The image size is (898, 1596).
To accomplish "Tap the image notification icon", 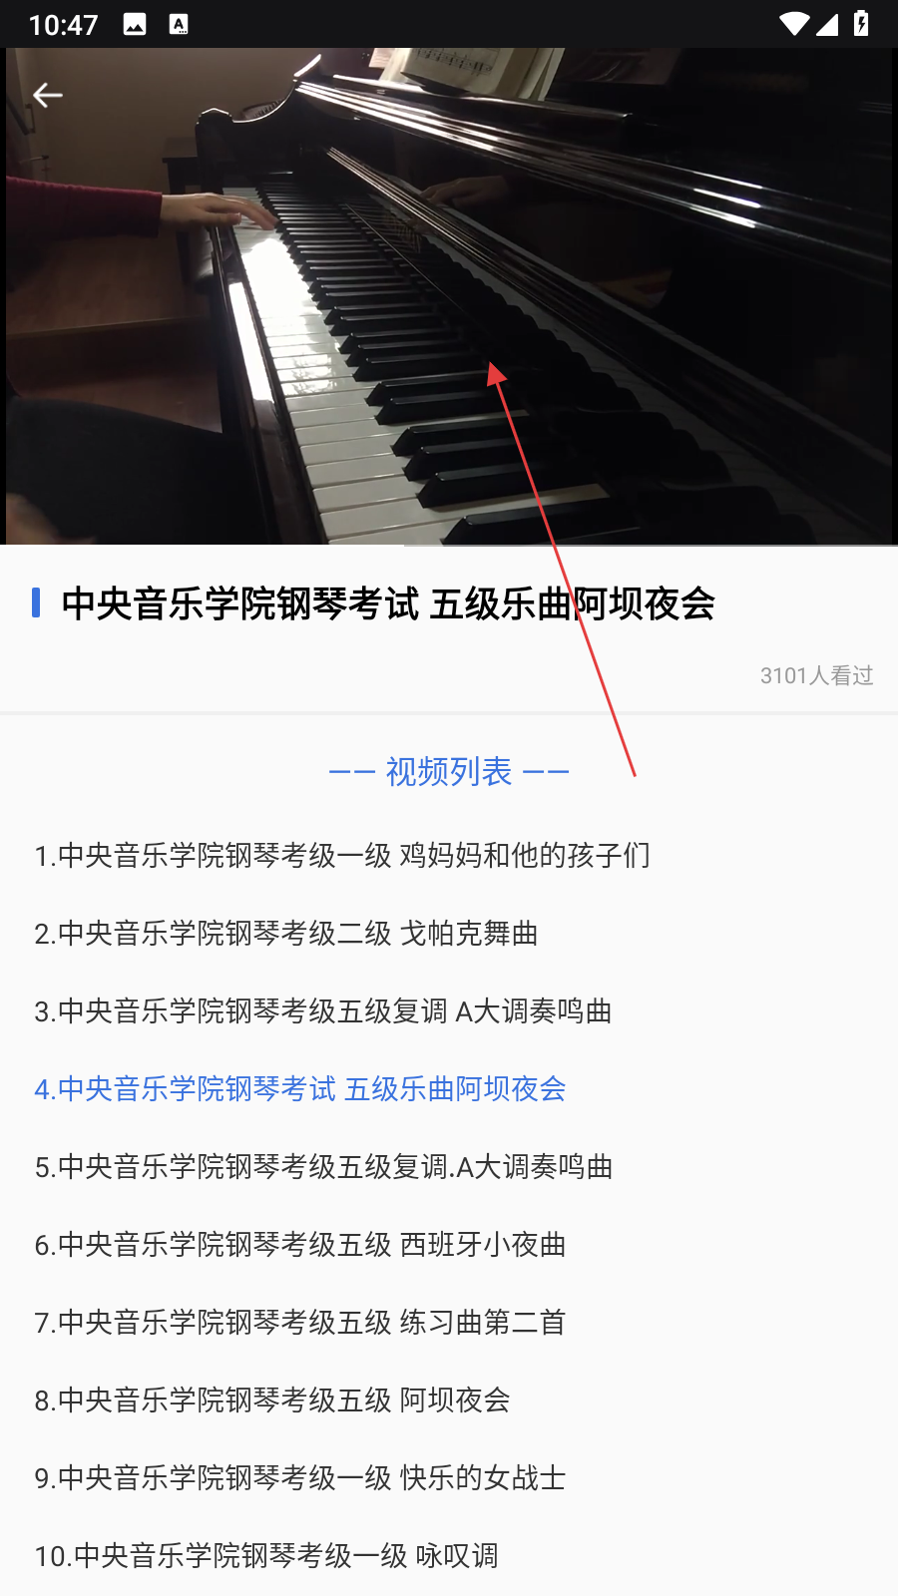I will click(135, 25).
